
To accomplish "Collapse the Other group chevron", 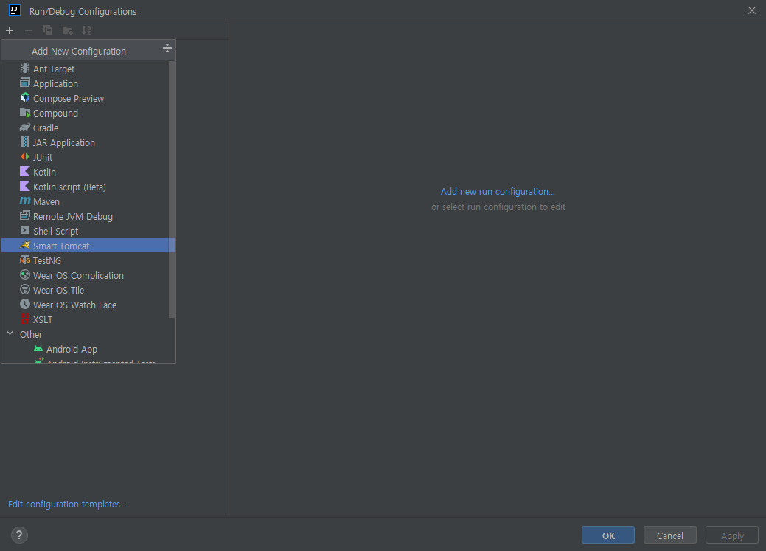I will coord(10,333).
